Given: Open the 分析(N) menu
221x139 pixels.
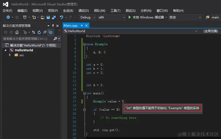Looking at the screenshot, I should click(x=146, y=11).
